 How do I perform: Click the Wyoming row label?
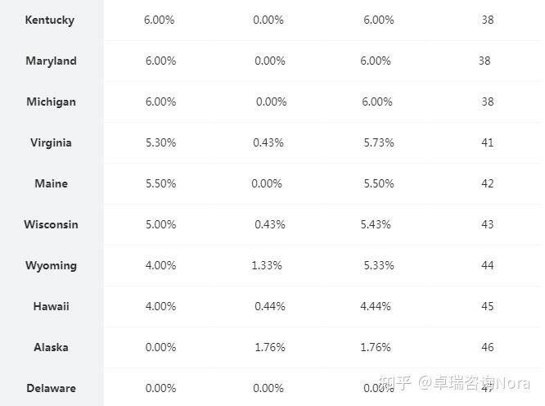pos(51,265)
